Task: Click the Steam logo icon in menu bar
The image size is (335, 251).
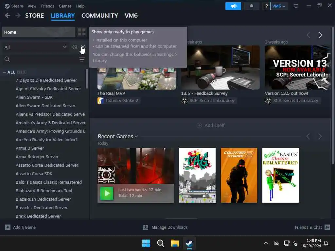Action: pyautogui.click(x=7, y=6)
